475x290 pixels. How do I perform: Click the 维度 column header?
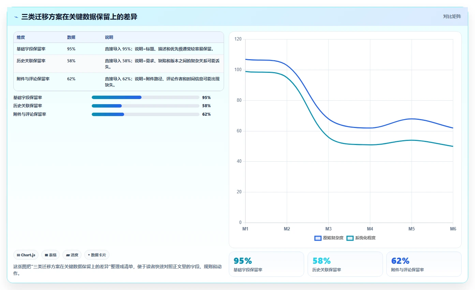[21, 37]
